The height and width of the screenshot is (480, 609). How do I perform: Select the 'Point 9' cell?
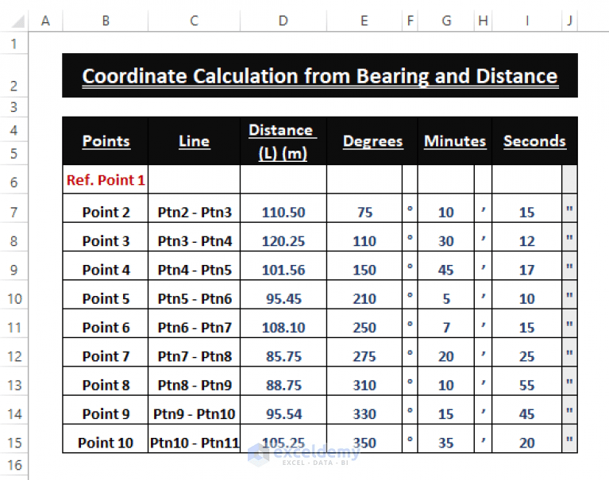pos(106,409)
